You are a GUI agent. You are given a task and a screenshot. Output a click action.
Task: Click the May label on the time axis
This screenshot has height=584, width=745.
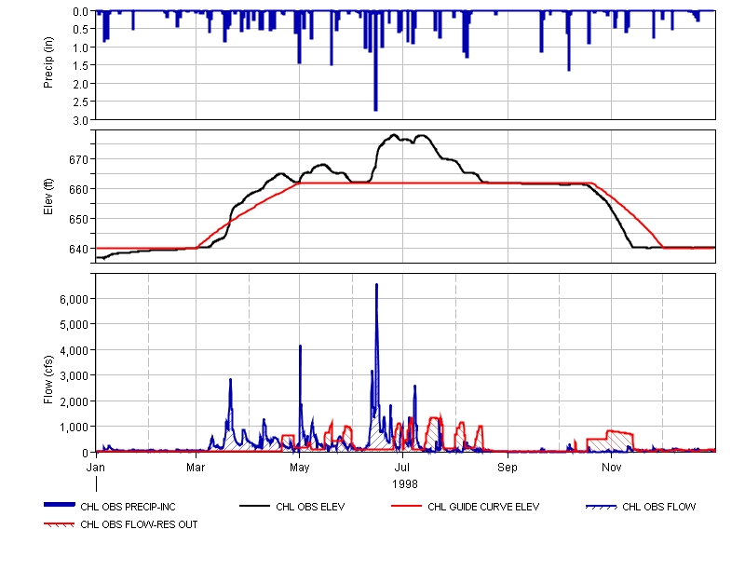point(300,465)
